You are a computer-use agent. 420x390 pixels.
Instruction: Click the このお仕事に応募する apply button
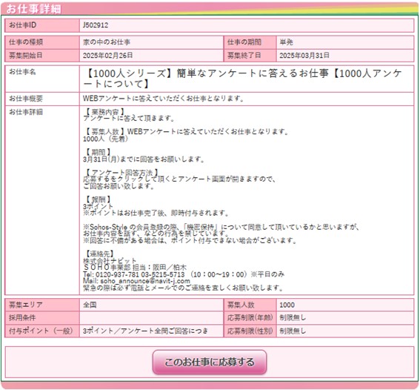pyautogui.click(x=210, y=362)
